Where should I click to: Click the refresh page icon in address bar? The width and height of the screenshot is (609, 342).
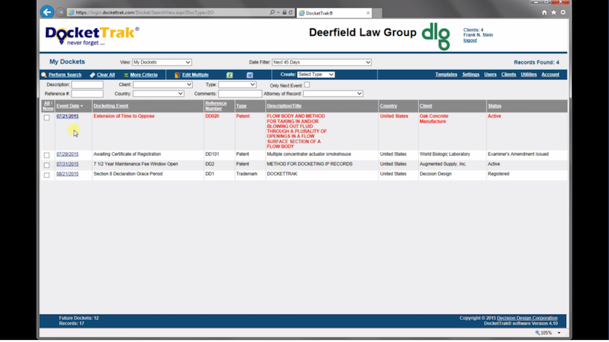pos(291,12)
